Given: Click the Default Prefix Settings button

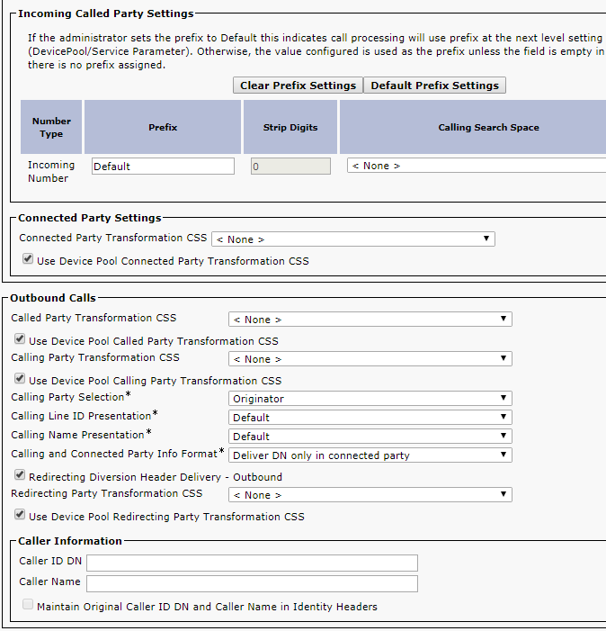Looking at the screenshot, I should pos(434,86).
